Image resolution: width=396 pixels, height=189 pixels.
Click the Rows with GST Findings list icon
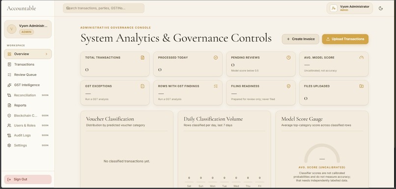(215, 86)
